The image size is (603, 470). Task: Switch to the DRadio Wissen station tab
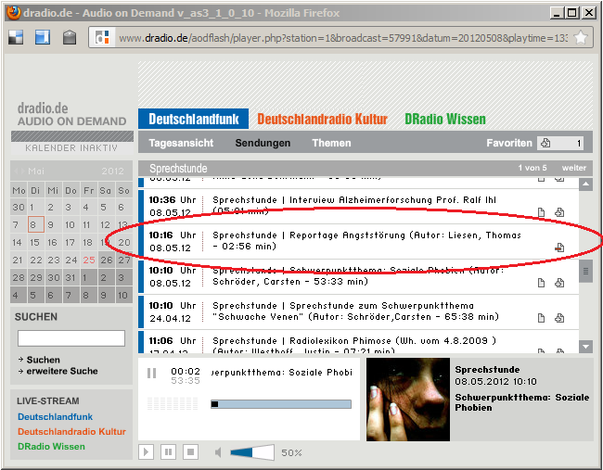[444, 120]
